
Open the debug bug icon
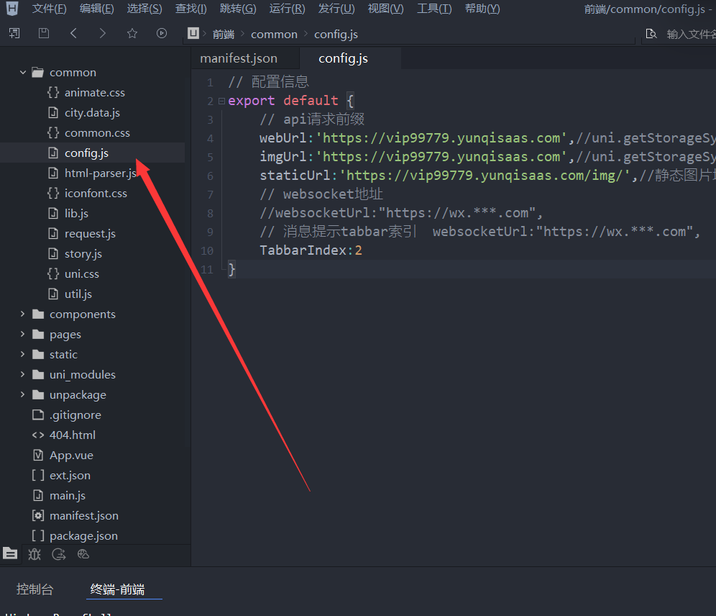coord(35,554)
